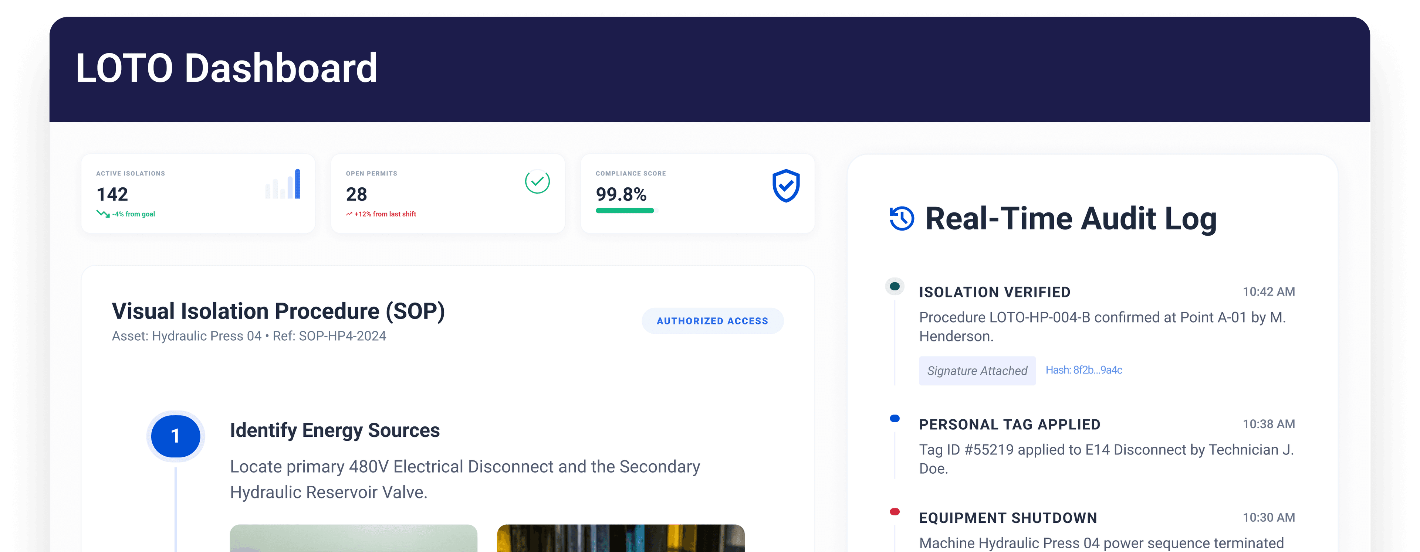Screen dimensions: 1420x552
Task: Click the step 1 number circle
Action: pyautogui.click(x=175, y=436)
